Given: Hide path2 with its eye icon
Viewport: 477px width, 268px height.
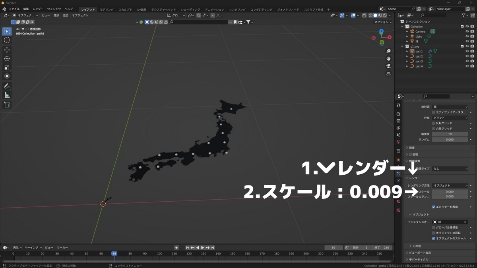Looking at the screenshot, I should point(467,56).
